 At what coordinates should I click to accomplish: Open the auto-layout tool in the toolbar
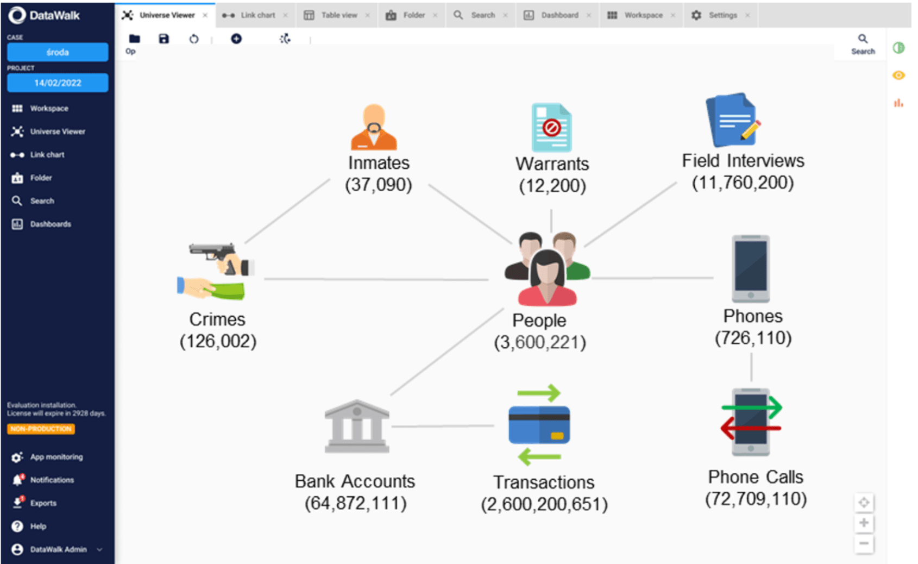click(x=285, y=39)
